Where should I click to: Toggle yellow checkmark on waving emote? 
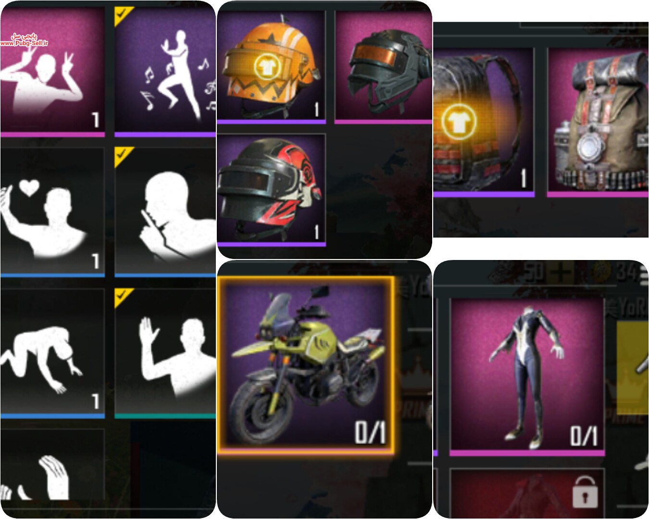(x=123, y=297)
